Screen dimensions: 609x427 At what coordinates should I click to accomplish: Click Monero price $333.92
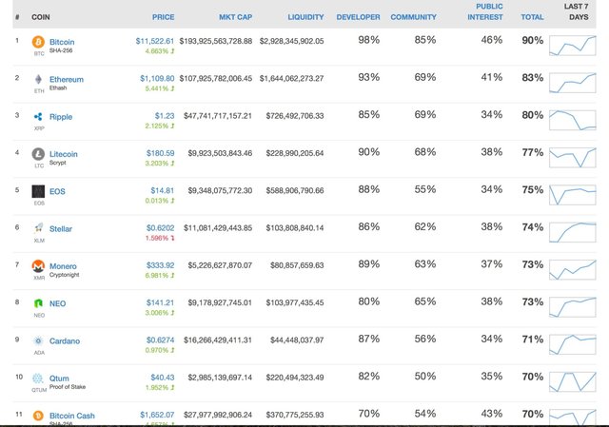161,265
